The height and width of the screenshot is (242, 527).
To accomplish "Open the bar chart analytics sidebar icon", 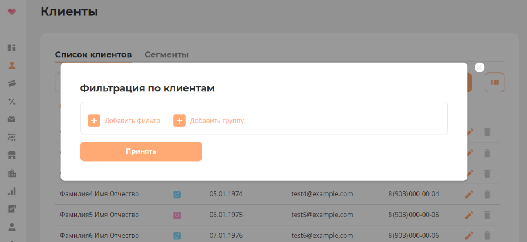I will [x=11, y=191].
